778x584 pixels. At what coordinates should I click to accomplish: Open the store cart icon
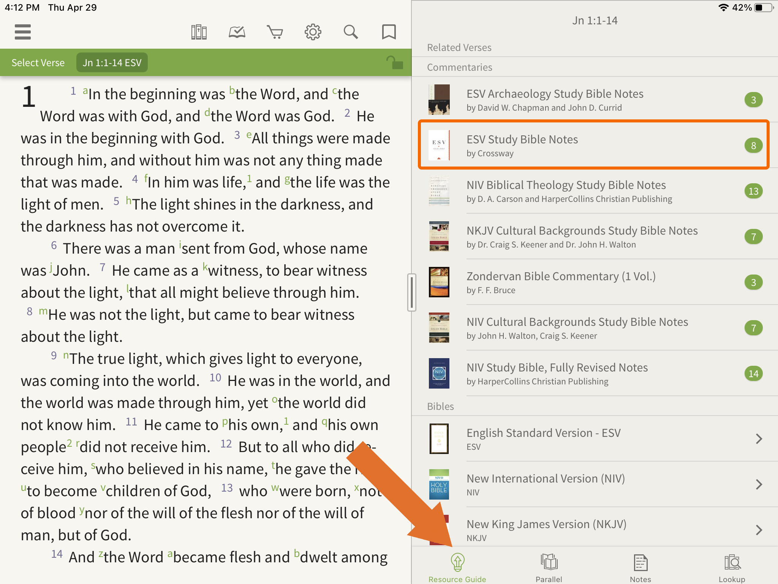click(x=275, y=32)
